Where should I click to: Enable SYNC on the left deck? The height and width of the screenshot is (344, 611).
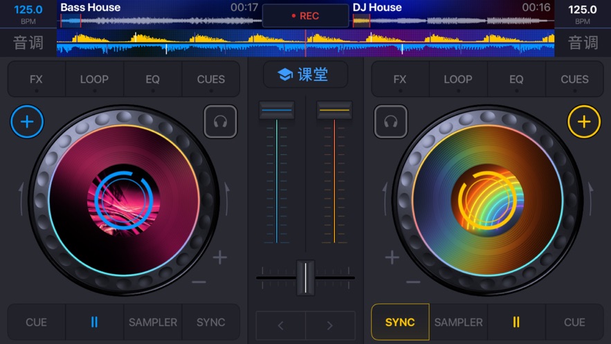click(211, 322)
